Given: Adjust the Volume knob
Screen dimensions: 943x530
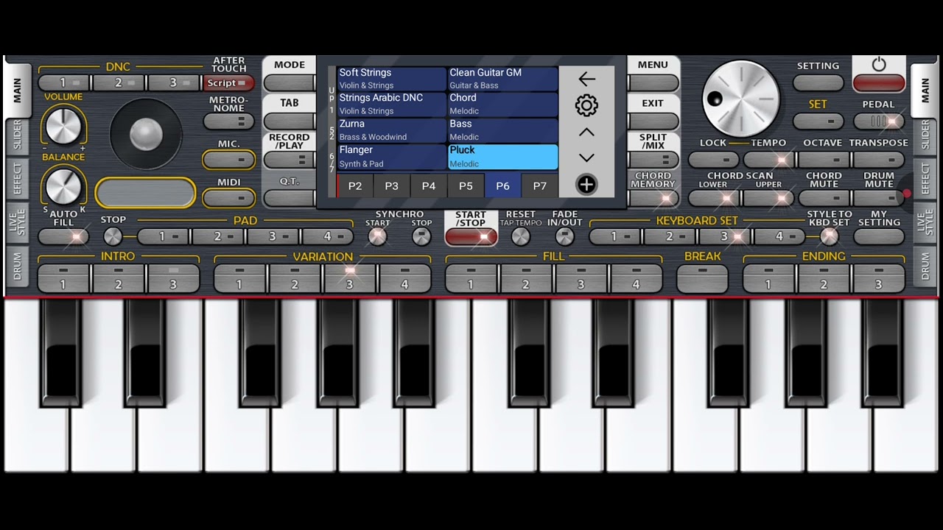Looking at the screenshot, I should tap(63, 125).
